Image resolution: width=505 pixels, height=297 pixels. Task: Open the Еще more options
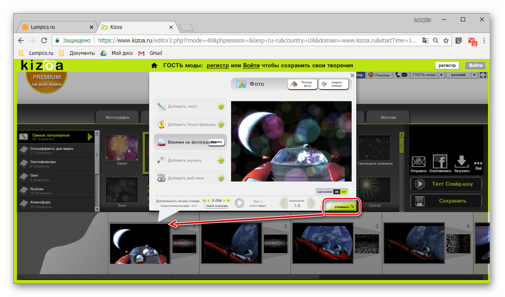(x=478, y=165)
